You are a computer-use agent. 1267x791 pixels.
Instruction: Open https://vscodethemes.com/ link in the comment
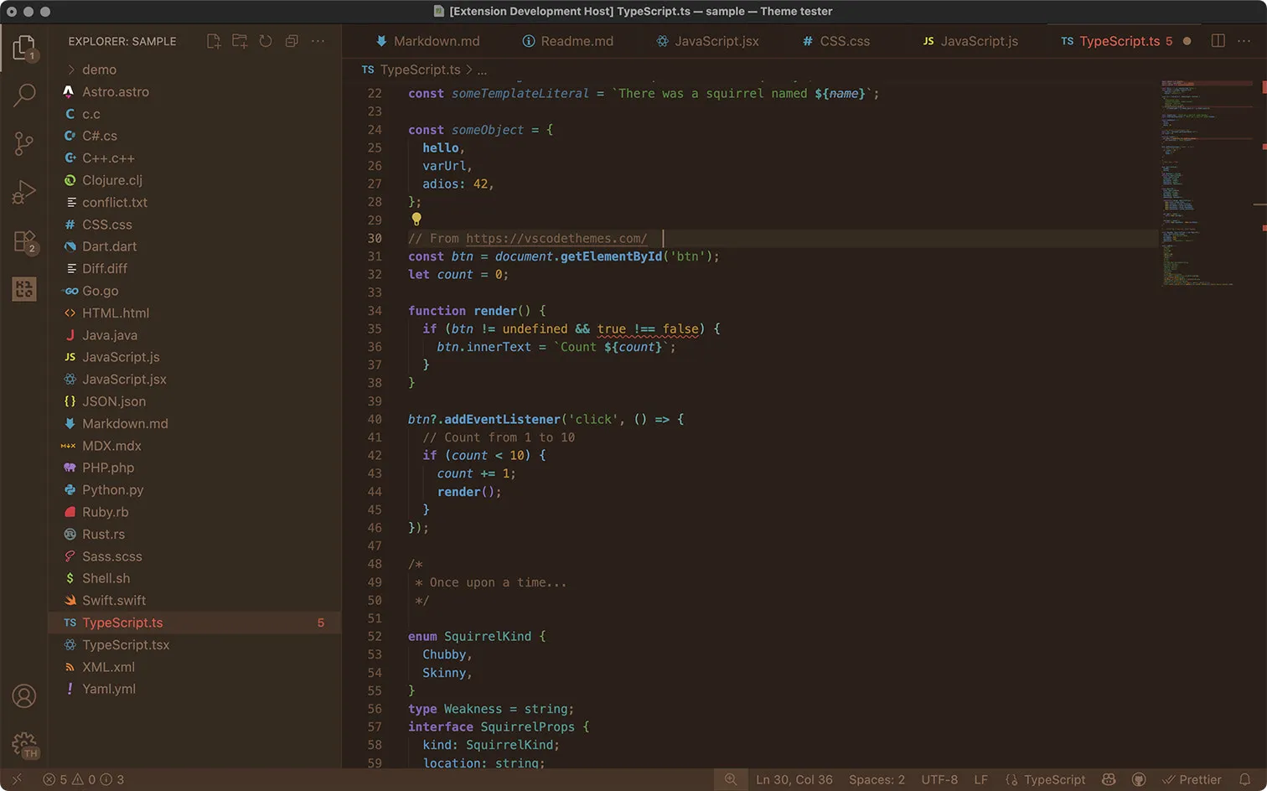tap(556, 238)
